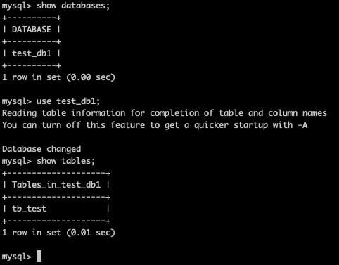Click the bottom border below tb_test row
The height and width of the screenshot is (265, 339).
tap(56, 221)
